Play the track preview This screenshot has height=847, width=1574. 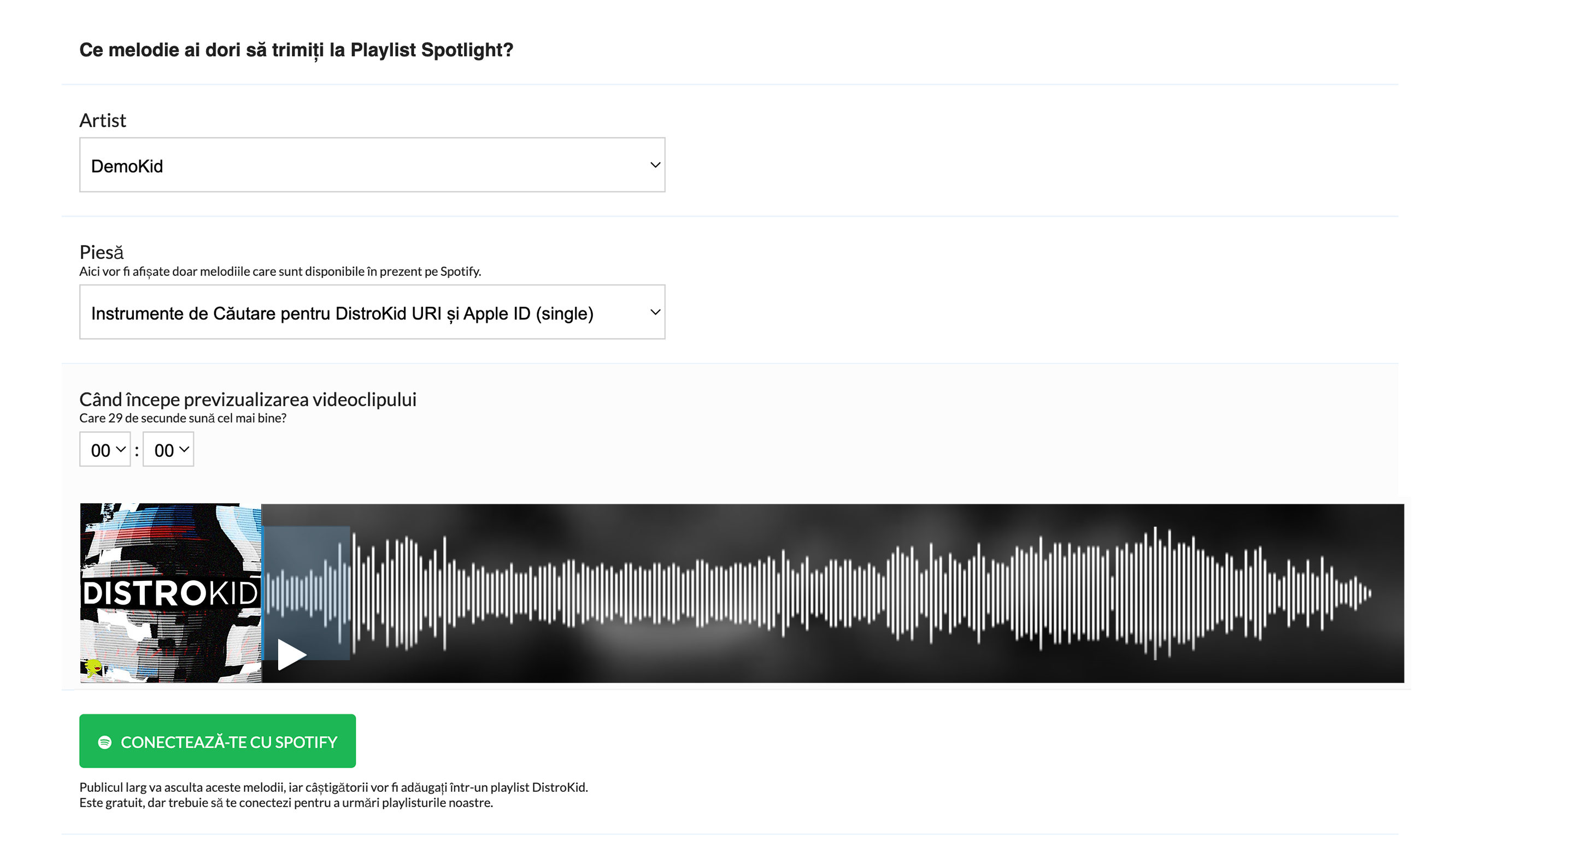tap(291, 655)
